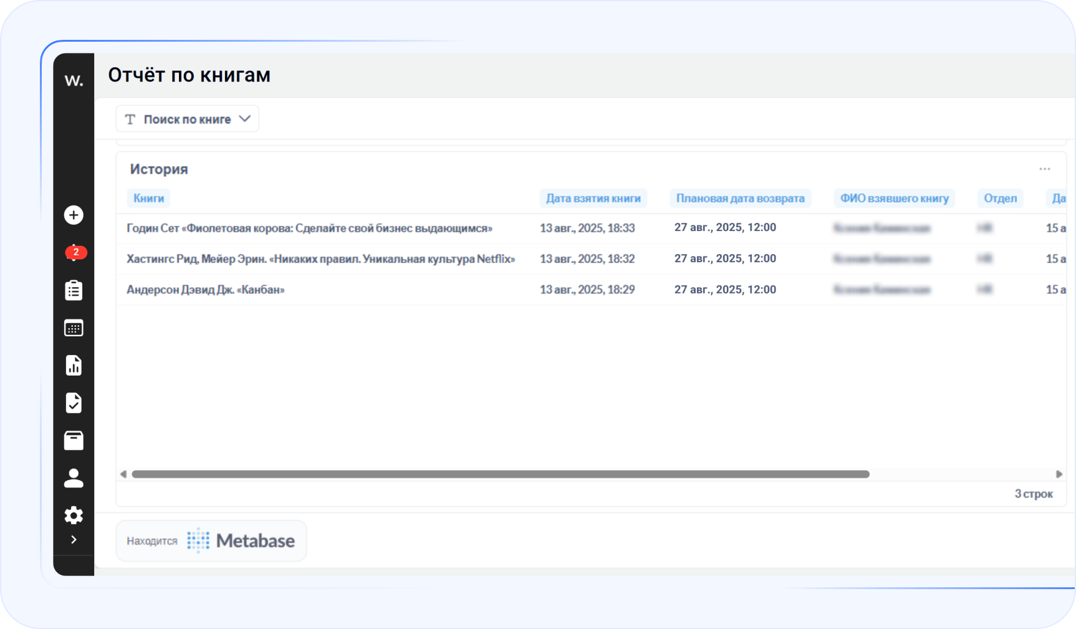This screenshot has height=629, width=1076.
Task: Open the calendar icon in the sidebar
Action: pos(74,328)
